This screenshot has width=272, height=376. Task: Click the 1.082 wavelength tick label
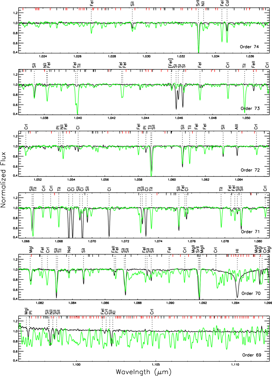(x=40, y=303)
